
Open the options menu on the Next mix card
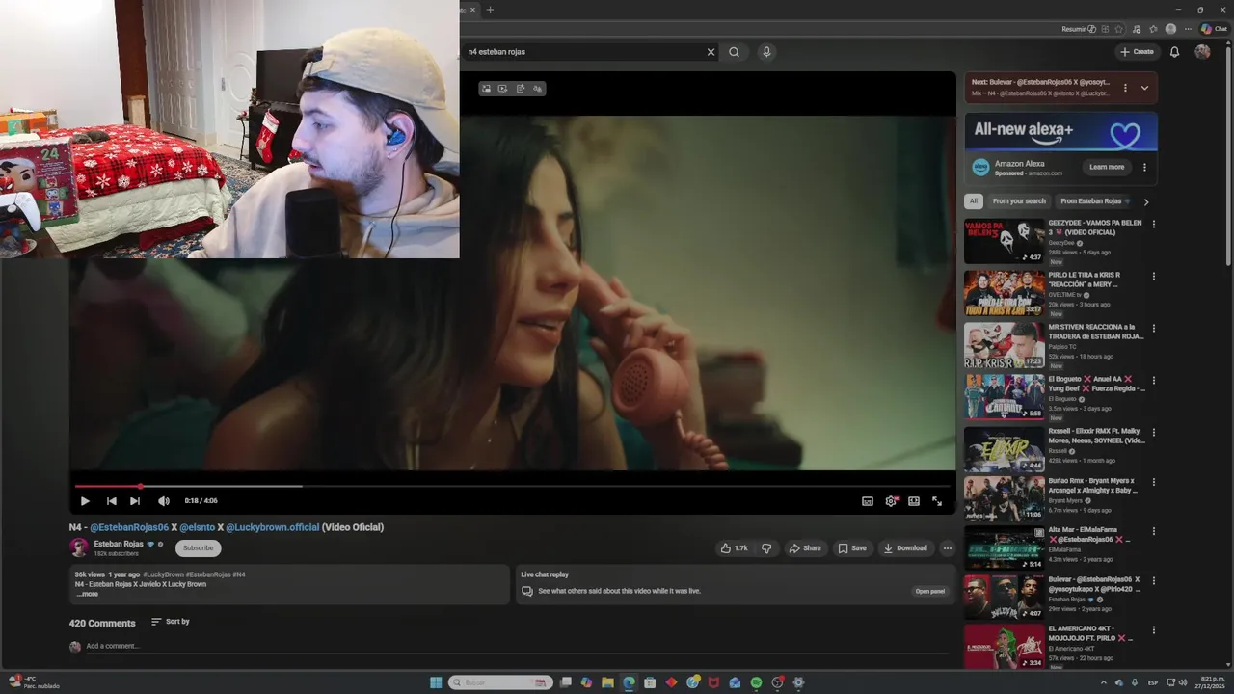coord(1125,88)
